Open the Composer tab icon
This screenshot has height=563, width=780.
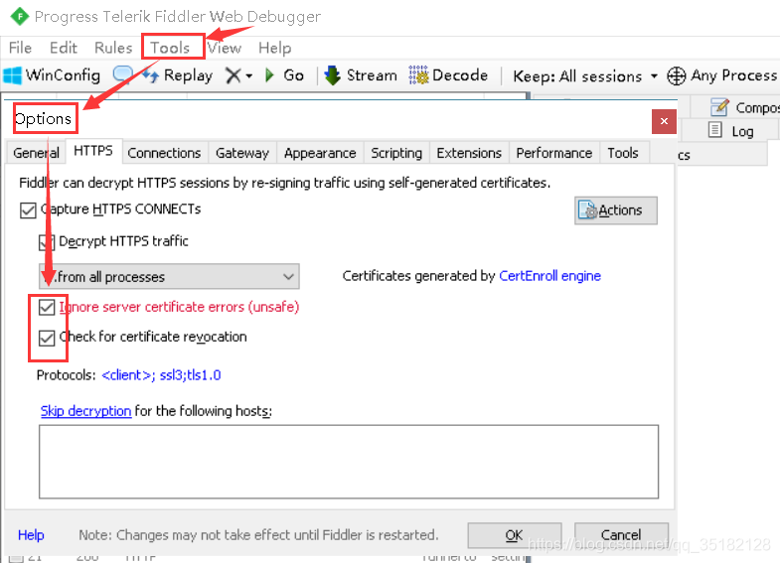tap(719, 107)
